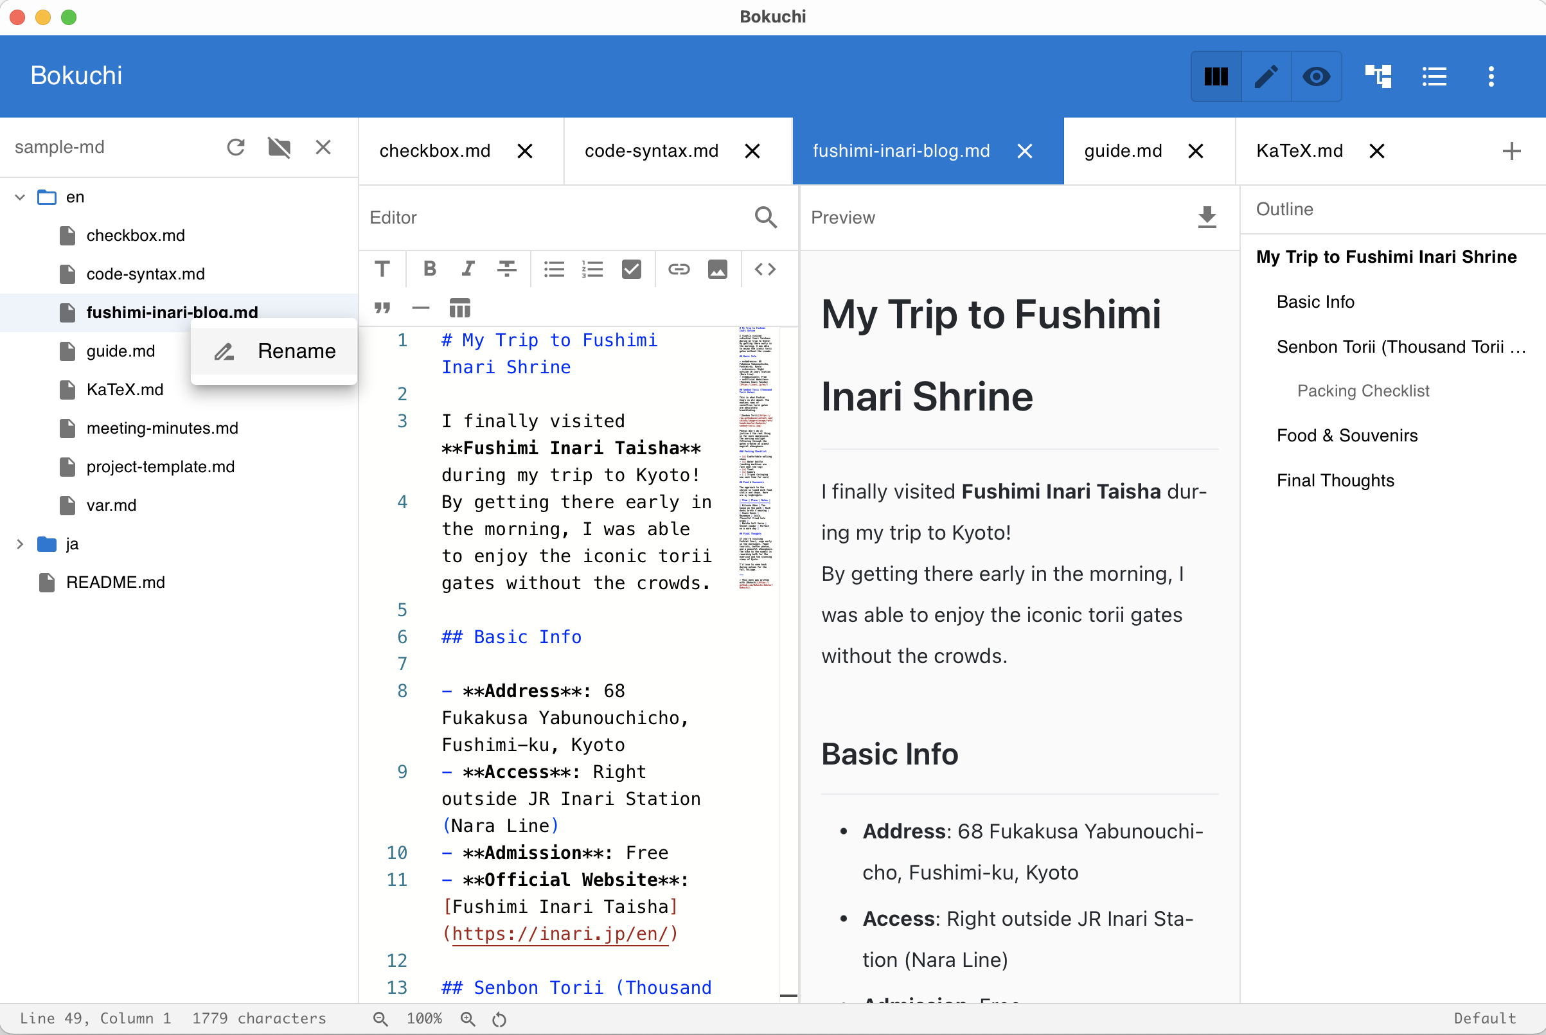Image resolution: width=1546 pixels, height=1035 pixels.
Task: Insert an image using the image icon
Action: pyautogui.click(x=718, y=269)
